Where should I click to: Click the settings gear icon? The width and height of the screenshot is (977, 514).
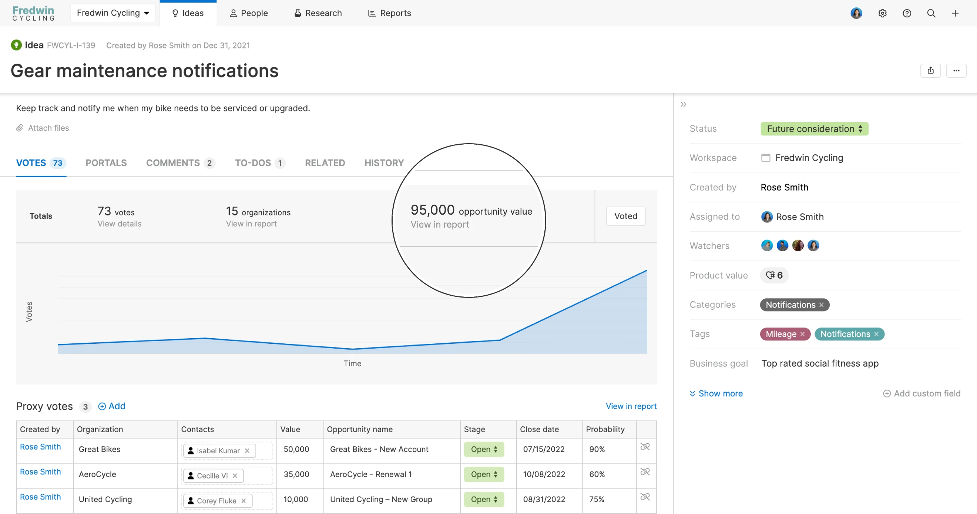pos(882,13)
